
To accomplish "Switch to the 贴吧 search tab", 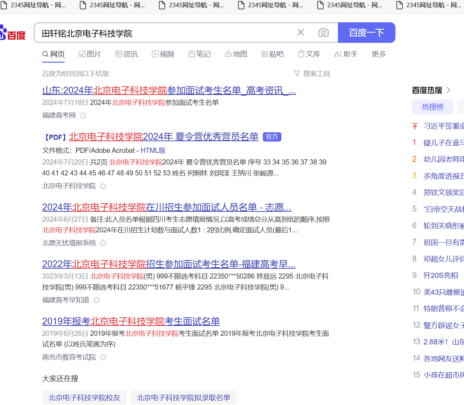I will coord(272,54).
